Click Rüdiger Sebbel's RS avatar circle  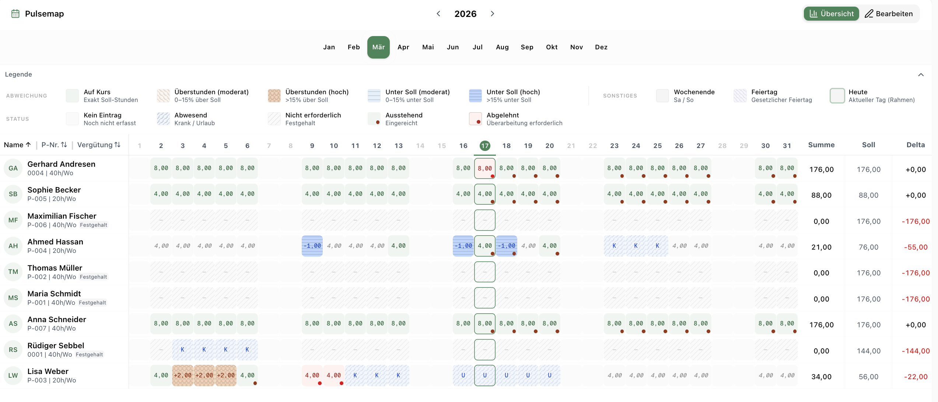click(13, 350)
